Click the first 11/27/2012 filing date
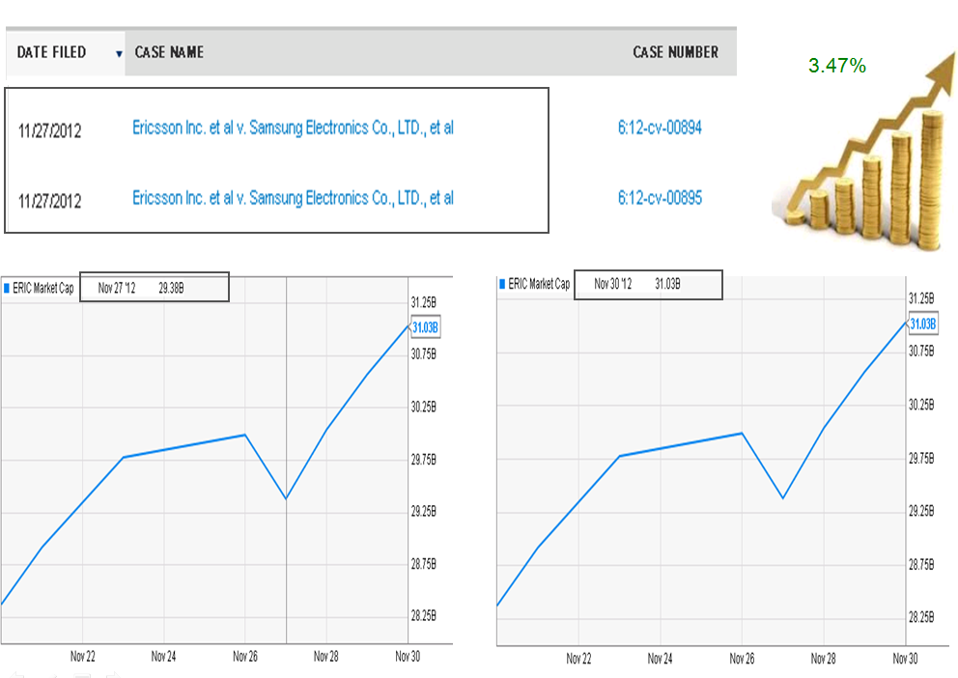 click(x=49, y=130)
